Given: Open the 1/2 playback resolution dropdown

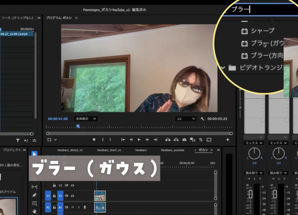Looking at the screenshot, I should pos(186,119).
